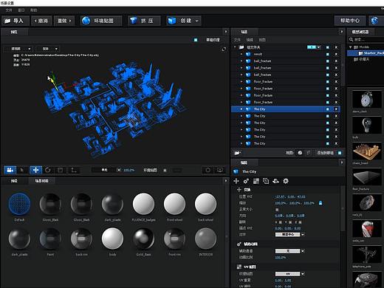Pick the chess_board model thumbnail
Viewport: 384px width, 288px height.
tap(367, 151)
